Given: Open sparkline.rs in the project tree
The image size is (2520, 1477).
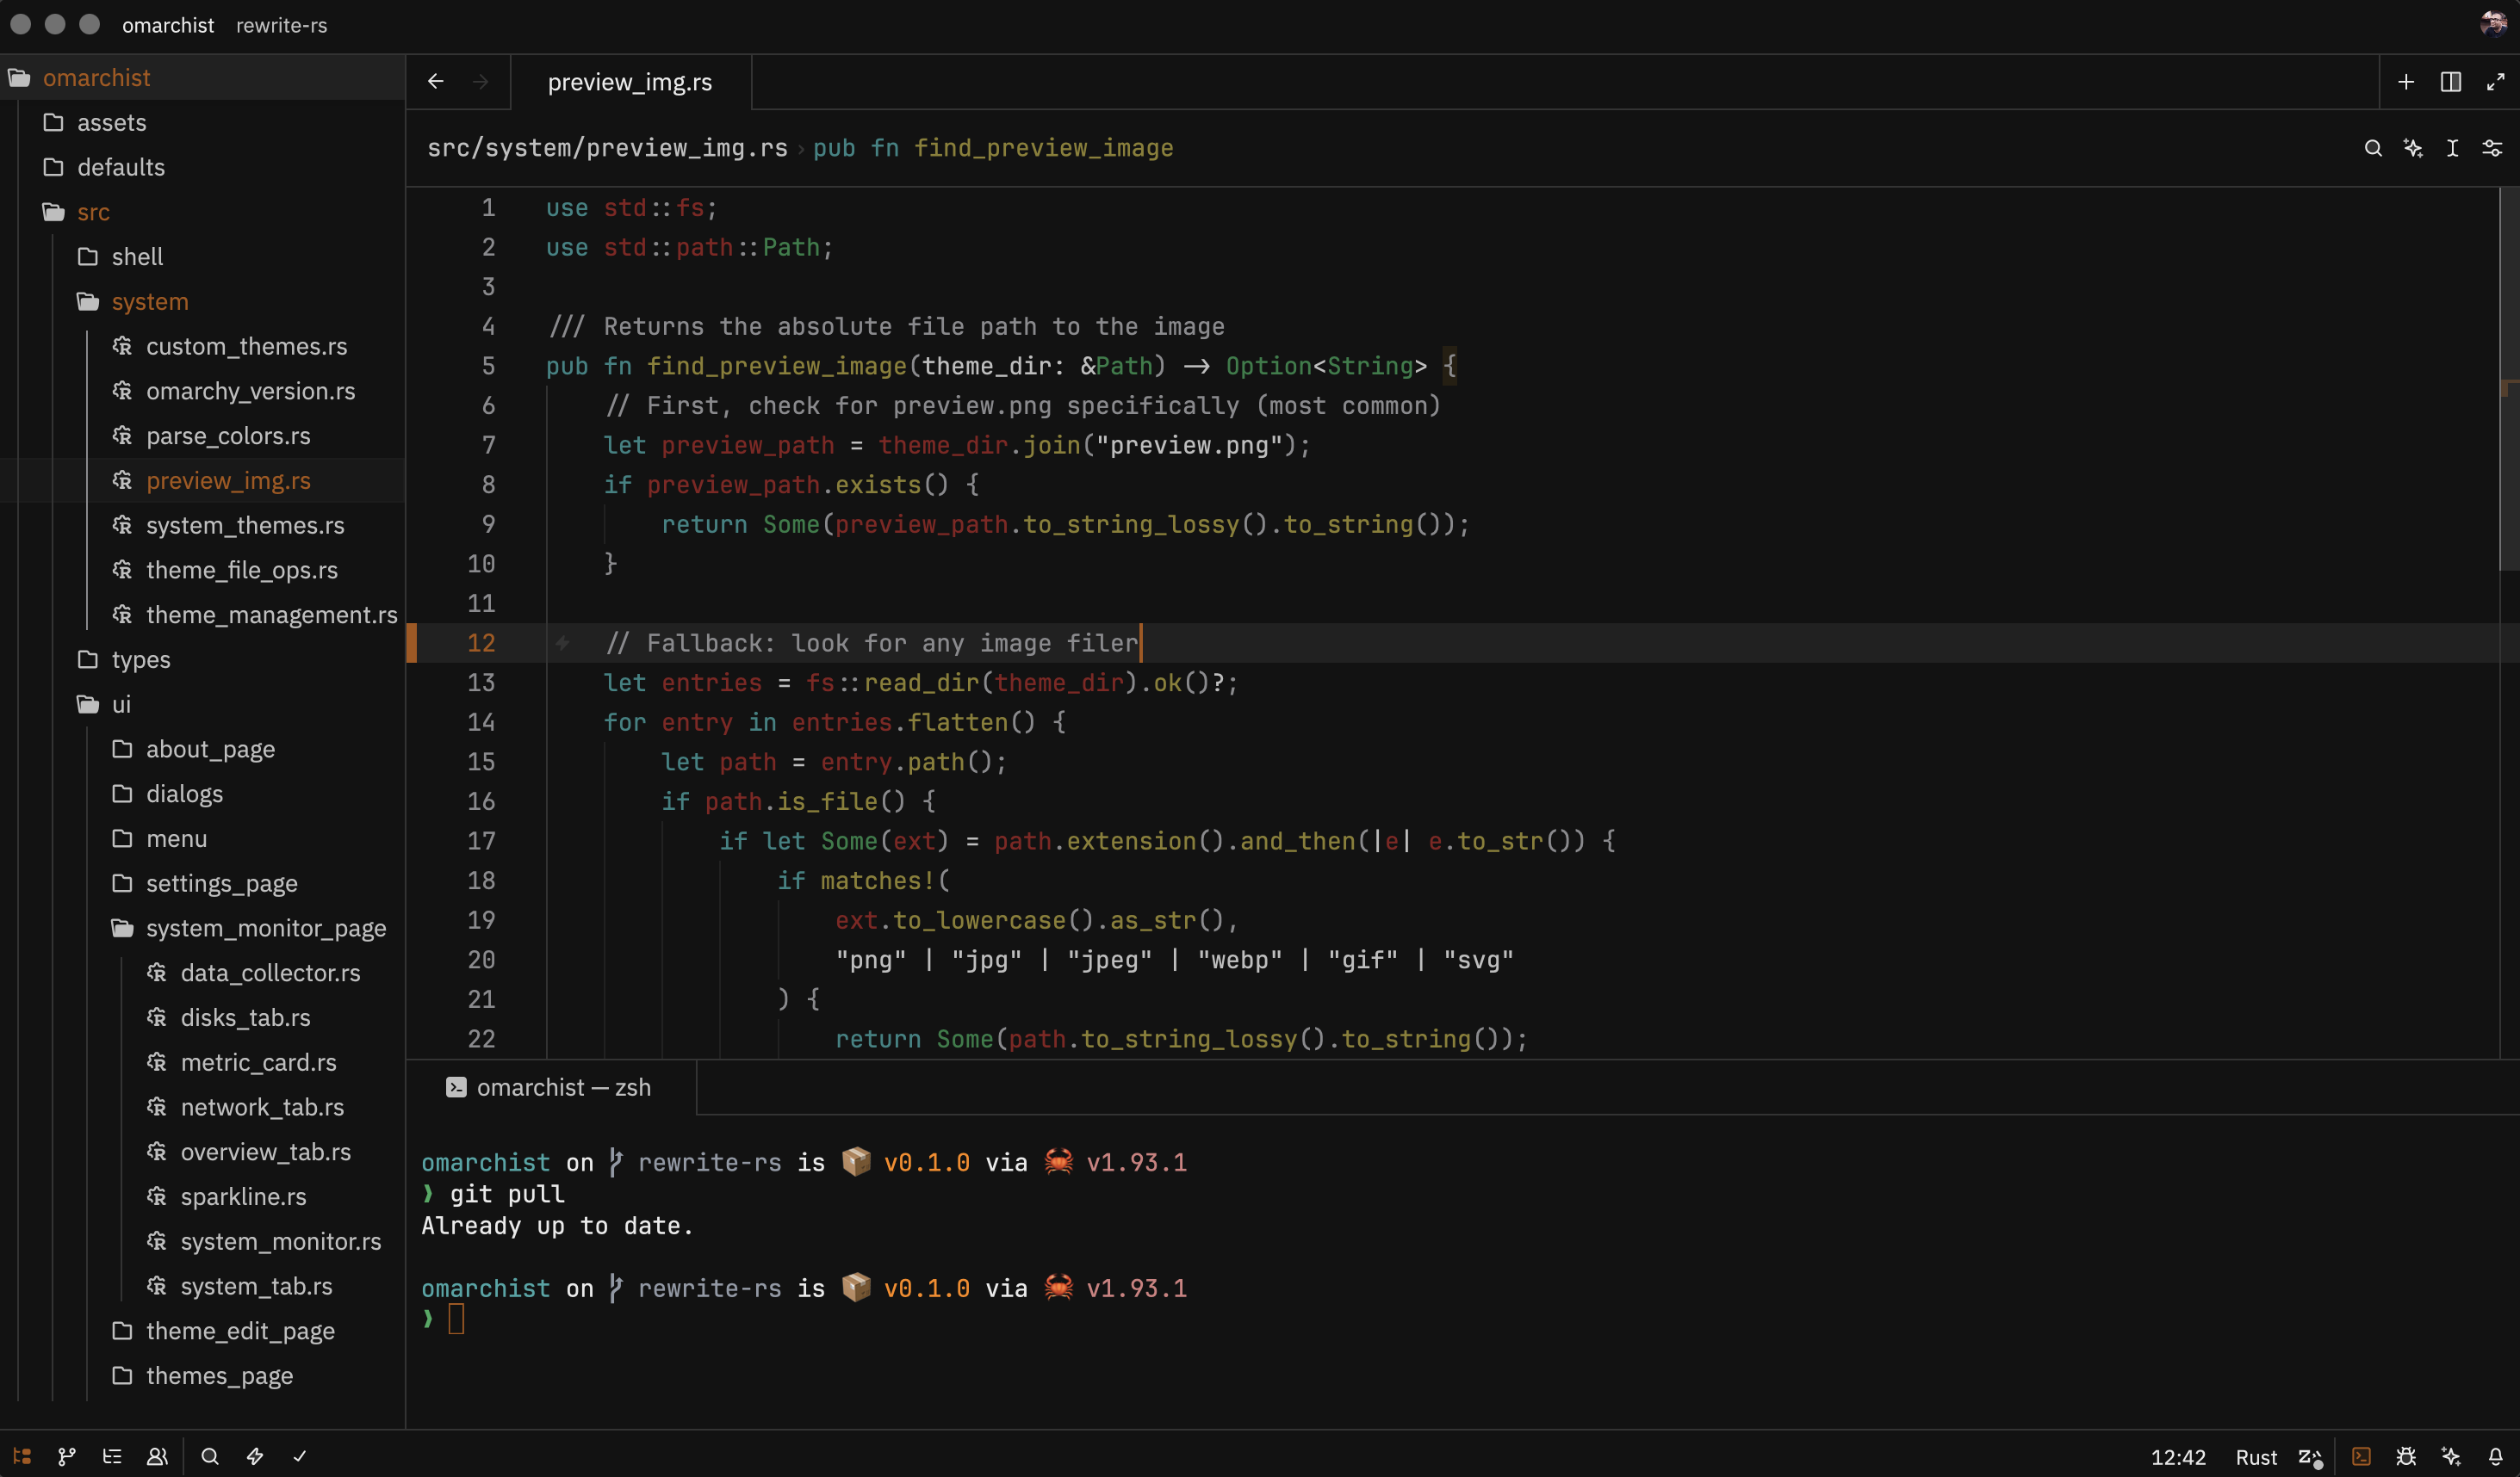Looking at the screenshot, I should tap(202, 1196).
